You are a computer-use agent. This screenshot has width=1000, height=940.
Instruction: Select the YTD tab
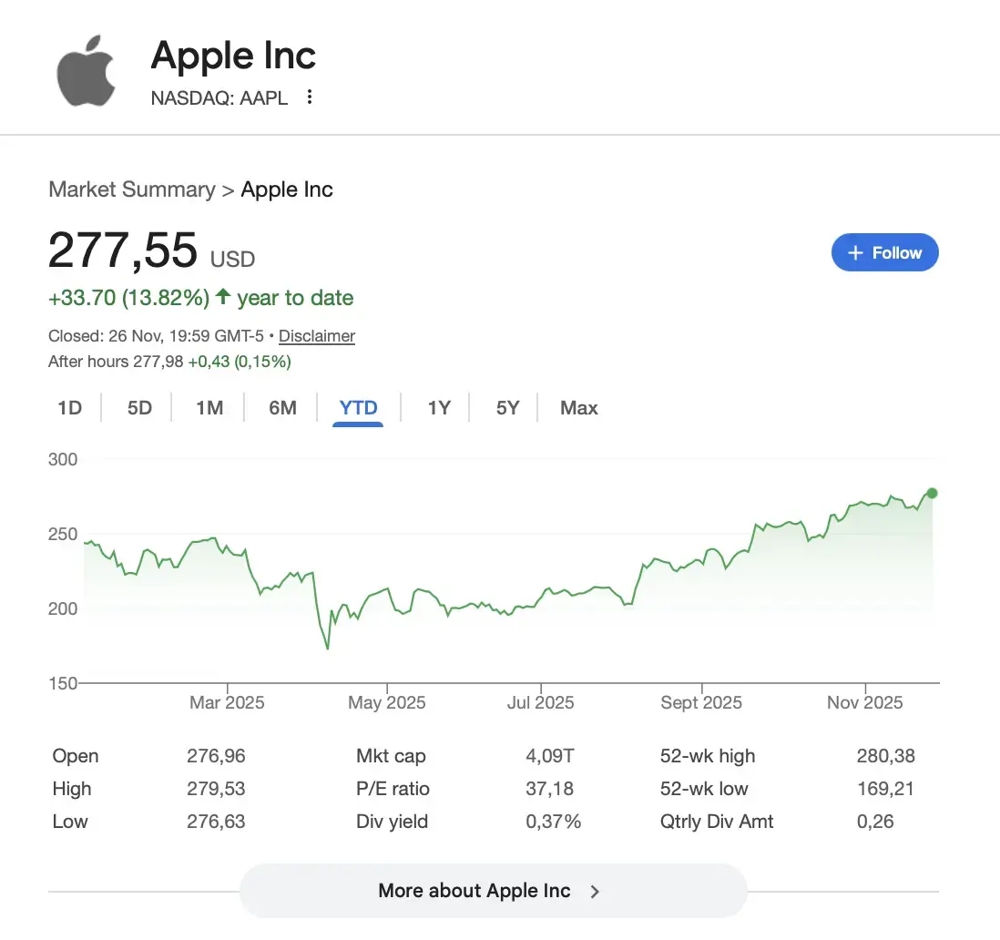point(358,408)
